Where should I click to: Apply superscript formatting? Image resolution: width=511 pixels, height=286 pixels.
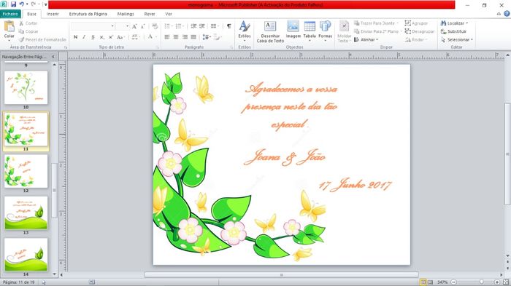tap(111, 37)
